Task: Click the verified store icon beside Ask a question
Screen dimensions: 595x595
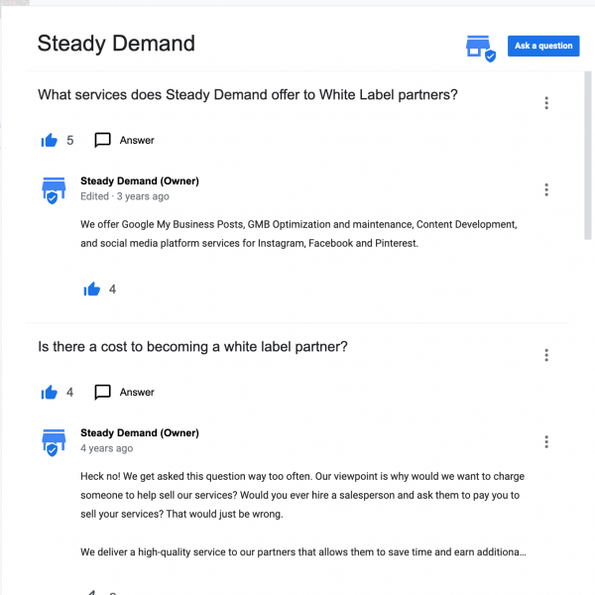Action: point(481,47)
